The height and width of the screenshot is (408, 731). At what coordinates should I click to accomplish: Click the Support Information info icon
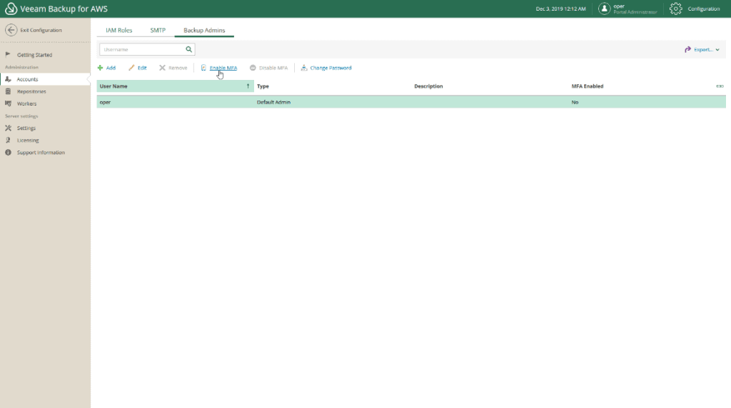pos(8,153)
